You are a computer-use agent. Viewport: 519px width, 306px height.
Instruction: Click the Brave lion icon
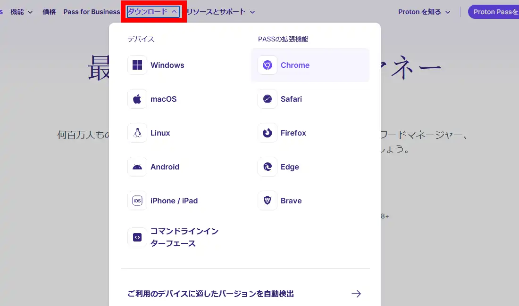[x=268, y=201]
